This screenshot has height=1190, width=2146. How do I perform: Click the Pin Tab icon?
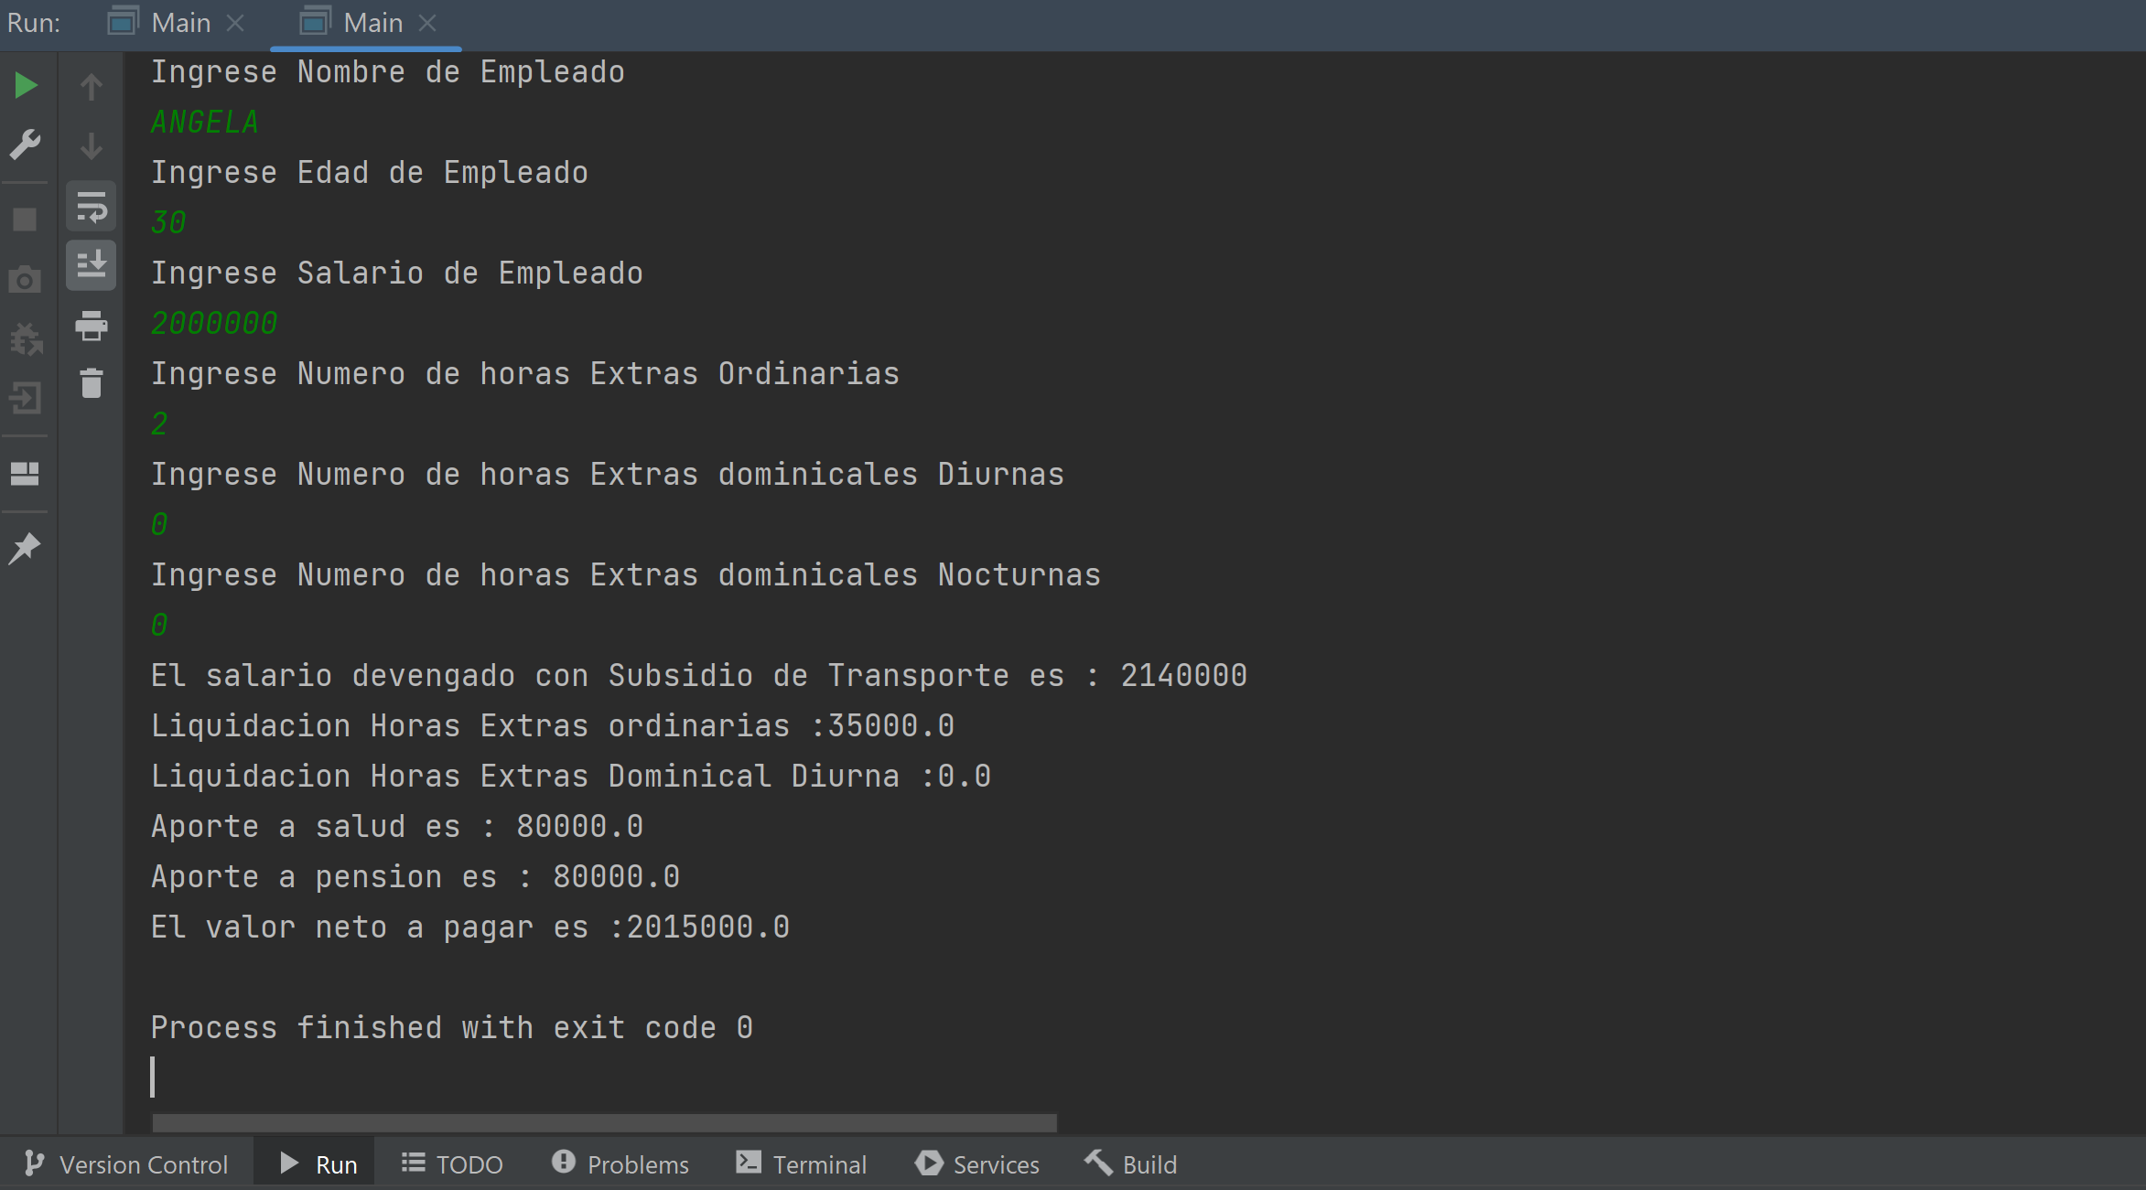tap(26, 548)
